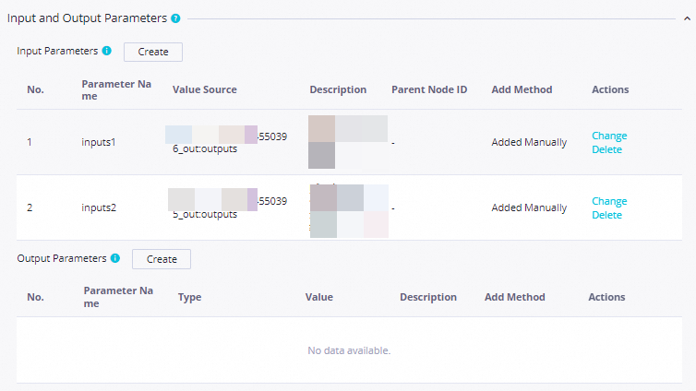This screenshot has width=696, height=391.
Task: Click the Value column header in output table
Action: (x=319, y=297)
